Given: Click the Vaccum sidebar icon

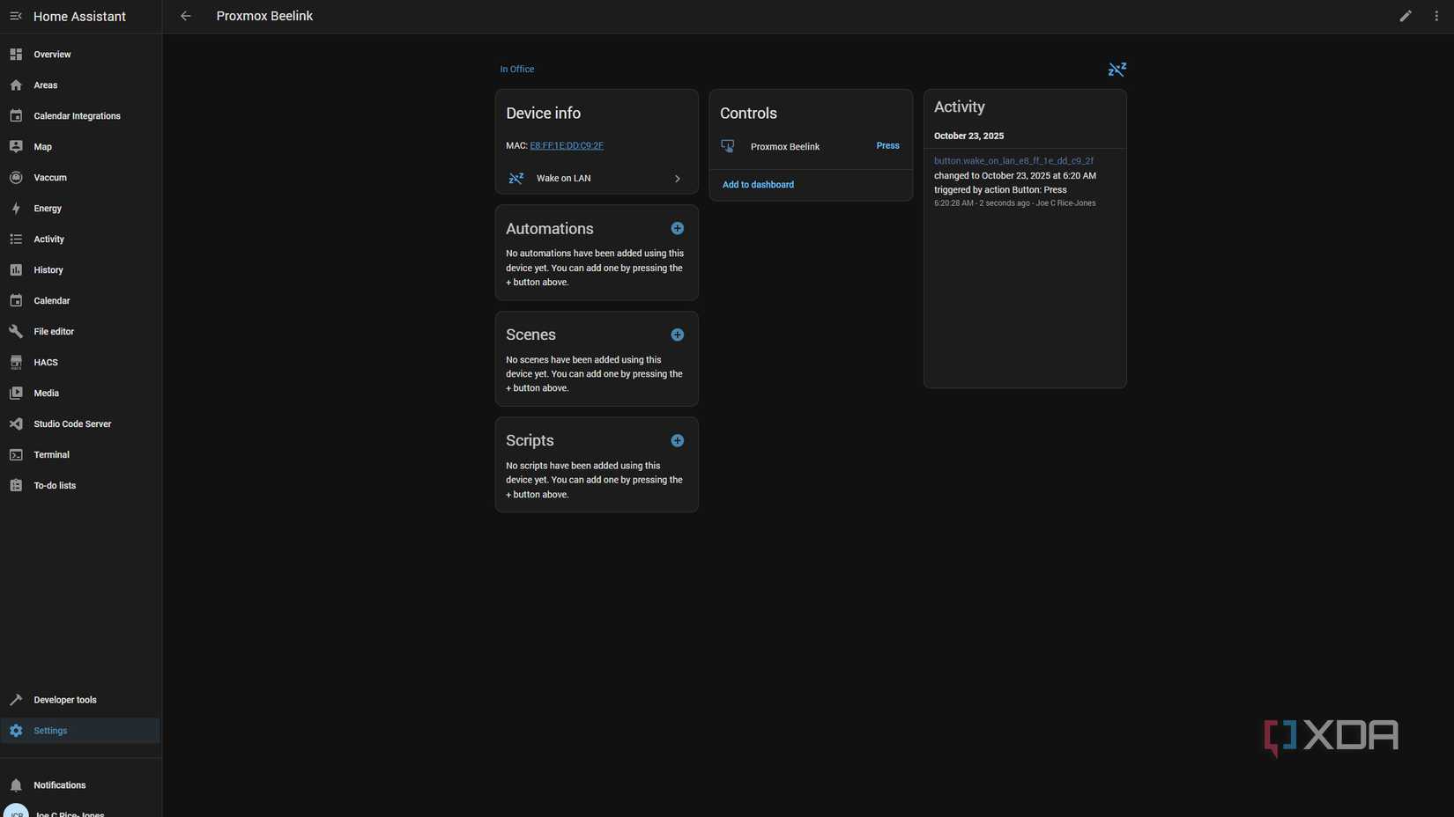Looking at the screenshot, I should point(16,178).
